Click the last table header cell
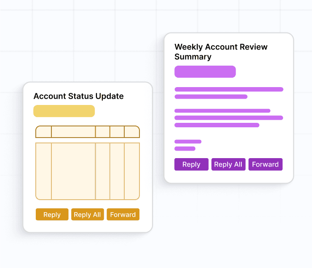312x268 pixels. tap(132, 132)
